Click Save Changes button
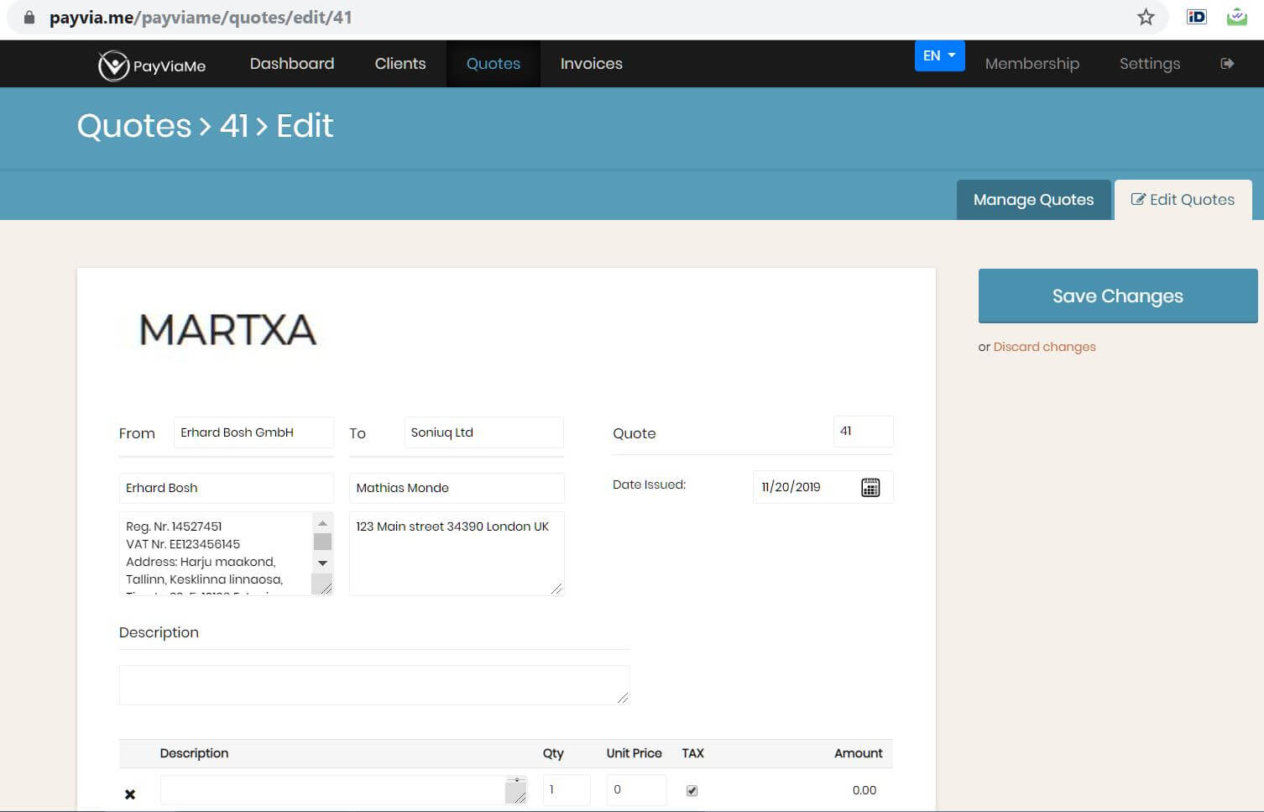Image resolution: width=1264 pixels, height=812 pixels. coord(1118,296)
